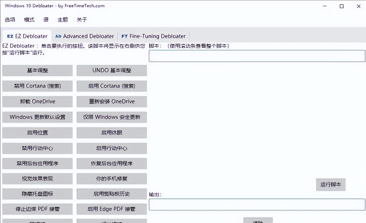
Task: Reinstall OneDrive via 重新安装 OneDrive button
Action: click(x=111, y=101)
